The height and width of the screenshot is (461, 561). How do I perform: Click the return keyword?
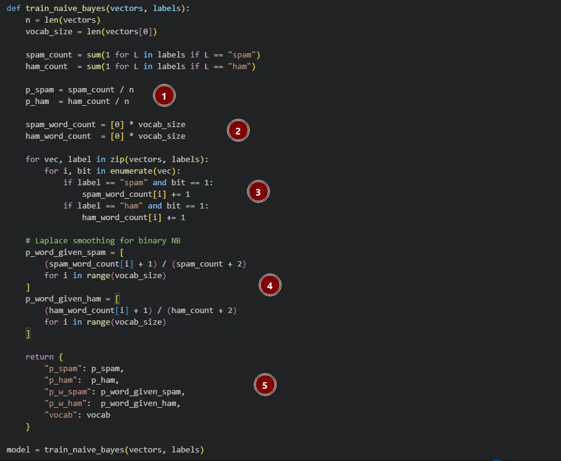[x=40, y=356]
